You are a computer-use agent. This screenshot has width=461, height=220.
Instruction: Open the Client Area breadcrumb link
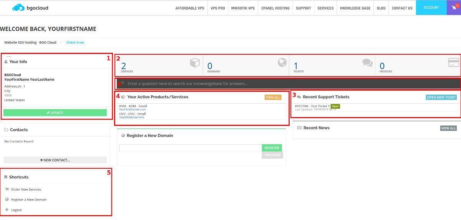(75, 42)
